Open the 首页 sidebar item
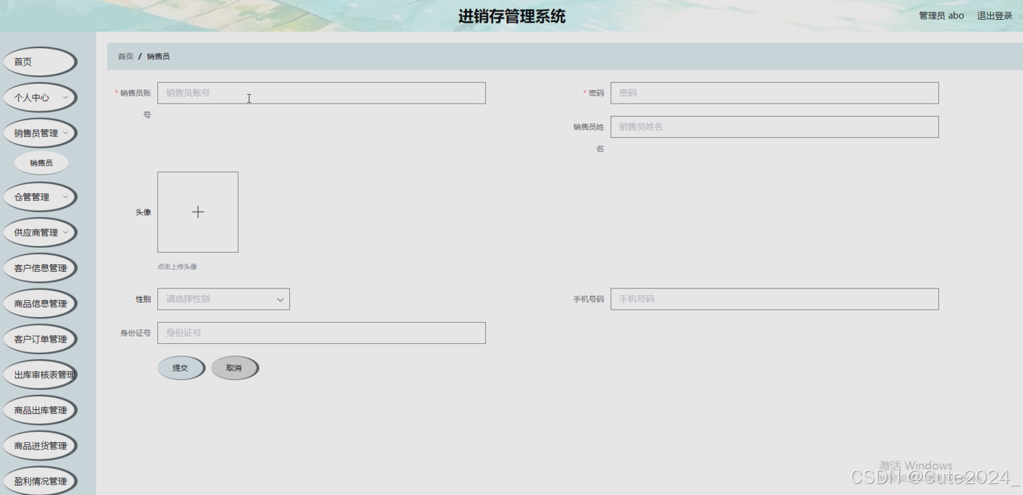The width and height of the screenshot is (1023, 495). (39, 61)
